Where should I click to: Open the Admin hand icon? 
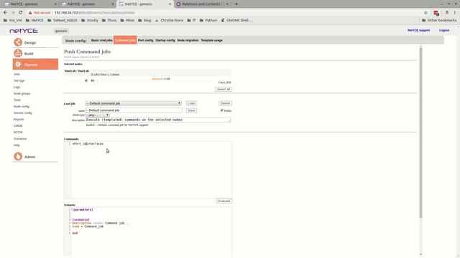pyautogui.click(x=18, y=156)
